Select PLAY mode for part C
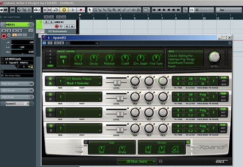Viewport: 243px width, 167px height. click(223, 109)
